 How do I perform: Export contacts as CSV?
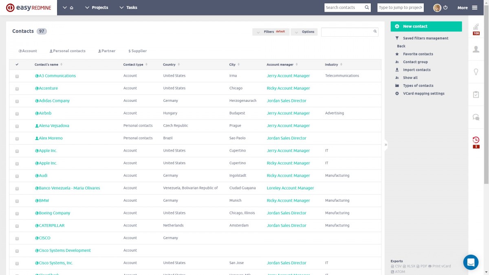(396, 266)
